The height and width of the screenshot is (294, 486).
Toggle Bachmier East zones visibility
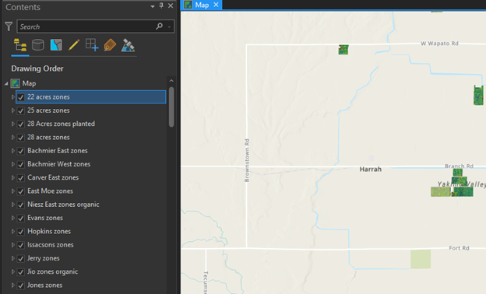21,151
